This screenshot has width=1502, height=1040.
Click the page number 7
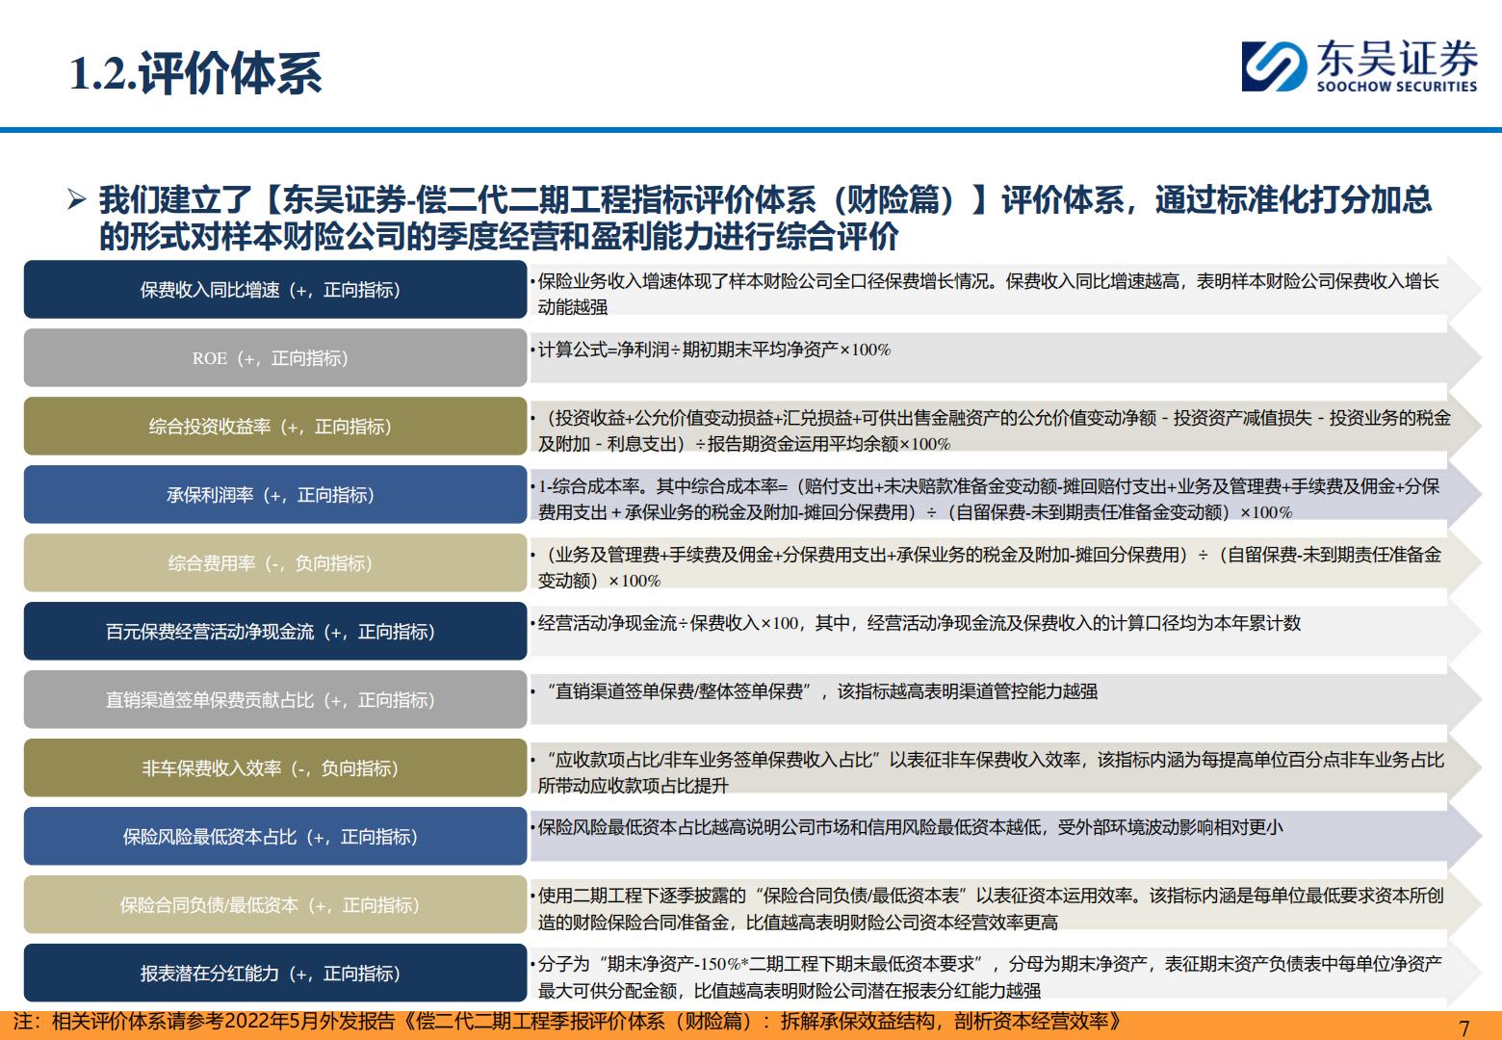tap(1464, 1027)
